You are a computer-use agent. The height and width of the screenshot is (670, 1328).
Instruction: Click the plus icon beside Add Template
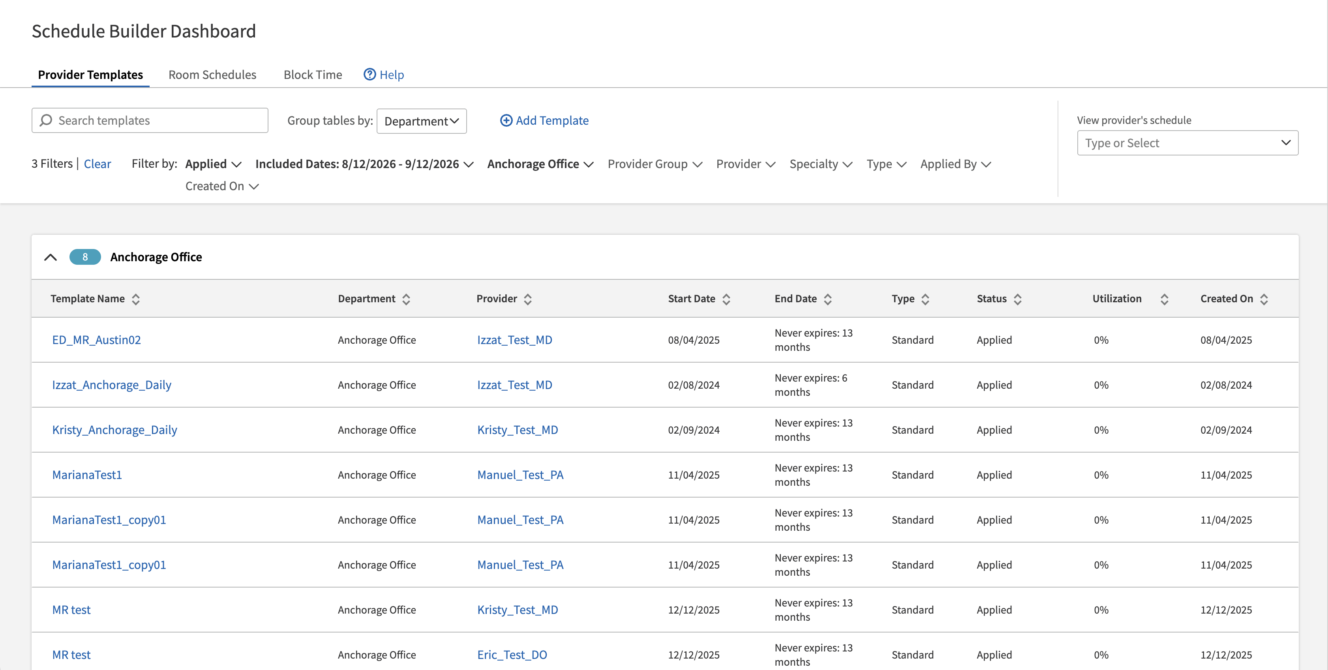(x=506, y=120)
